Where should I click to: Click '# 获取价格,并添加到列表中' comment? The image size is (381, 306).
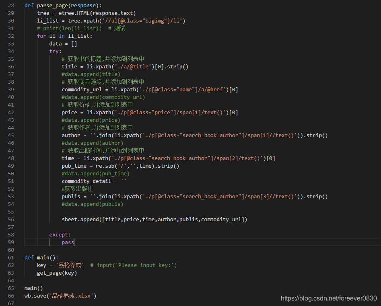pyautogui.click(x=97, y=105)
